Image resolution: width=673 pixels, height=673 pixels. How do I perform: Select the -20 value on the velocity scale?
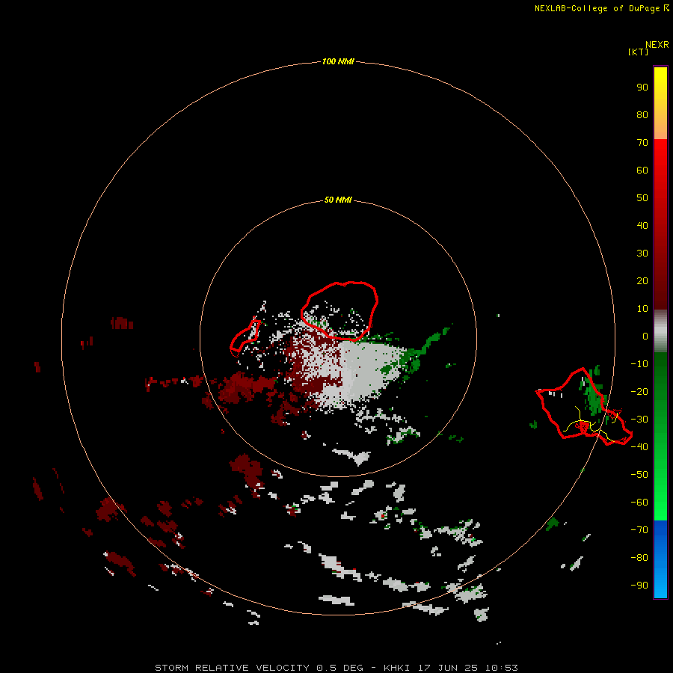pyautogui.click(x=639, y=391)
